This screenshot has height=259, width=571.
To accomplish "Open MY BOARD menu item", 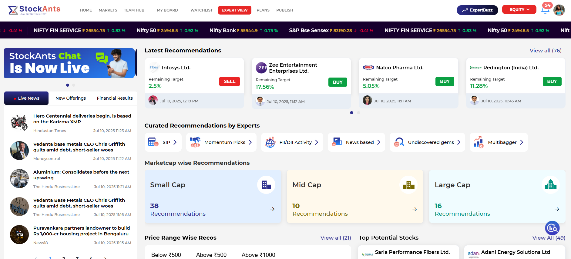I will (167, 10).
